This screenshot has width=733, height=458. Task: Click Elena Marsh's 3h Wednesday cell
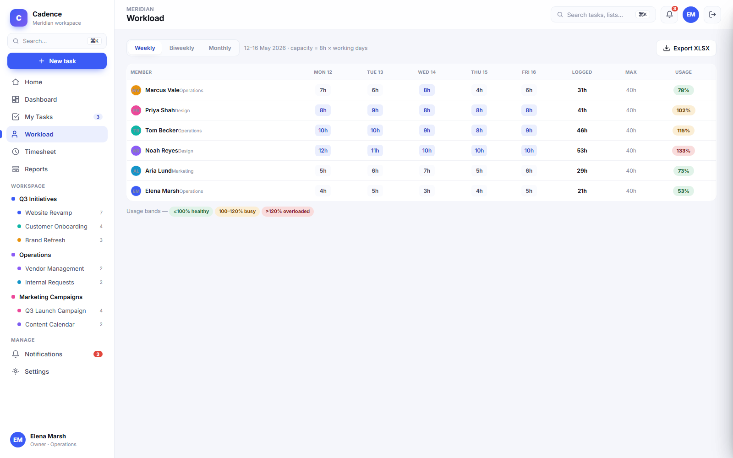coord(427,191)
